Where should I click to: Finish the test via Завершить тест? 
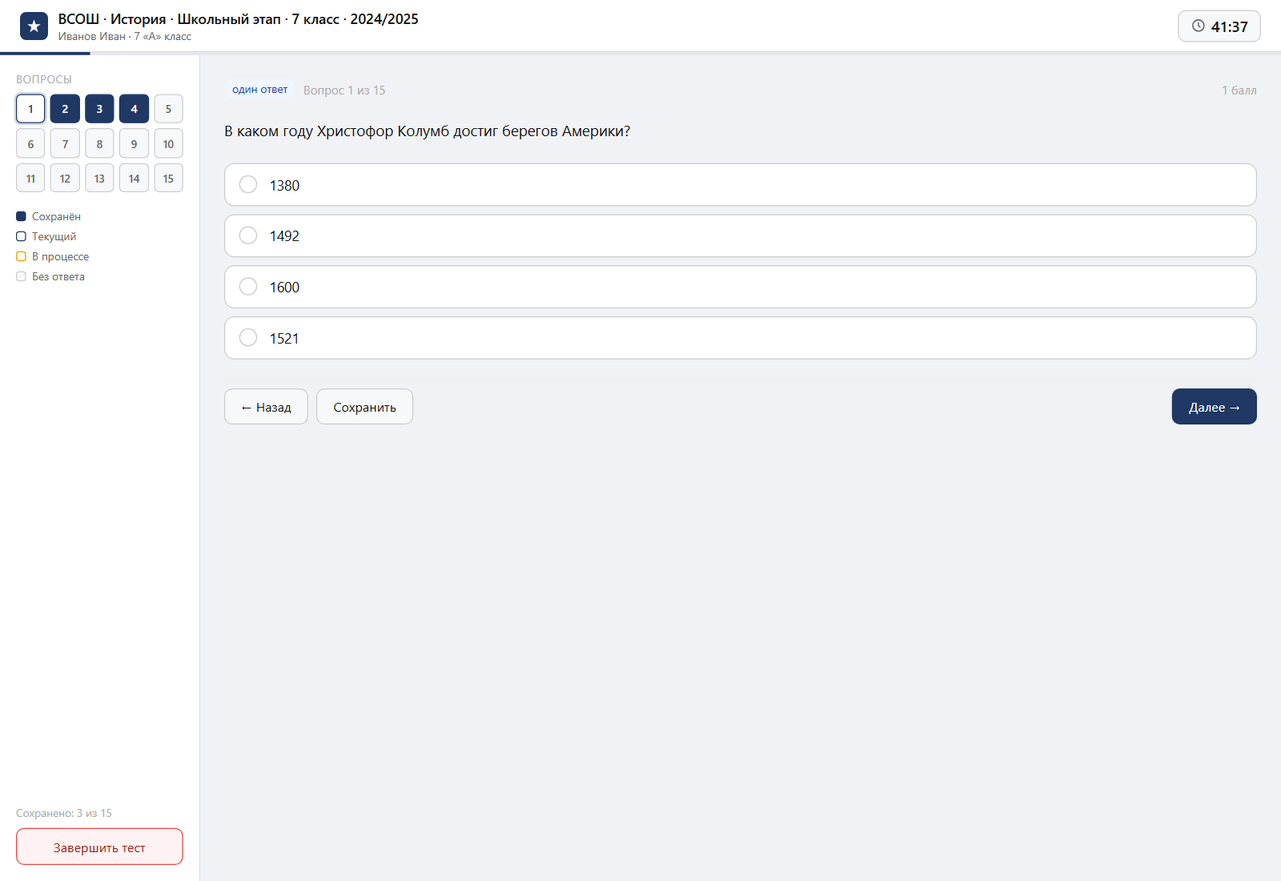(99, 847)
